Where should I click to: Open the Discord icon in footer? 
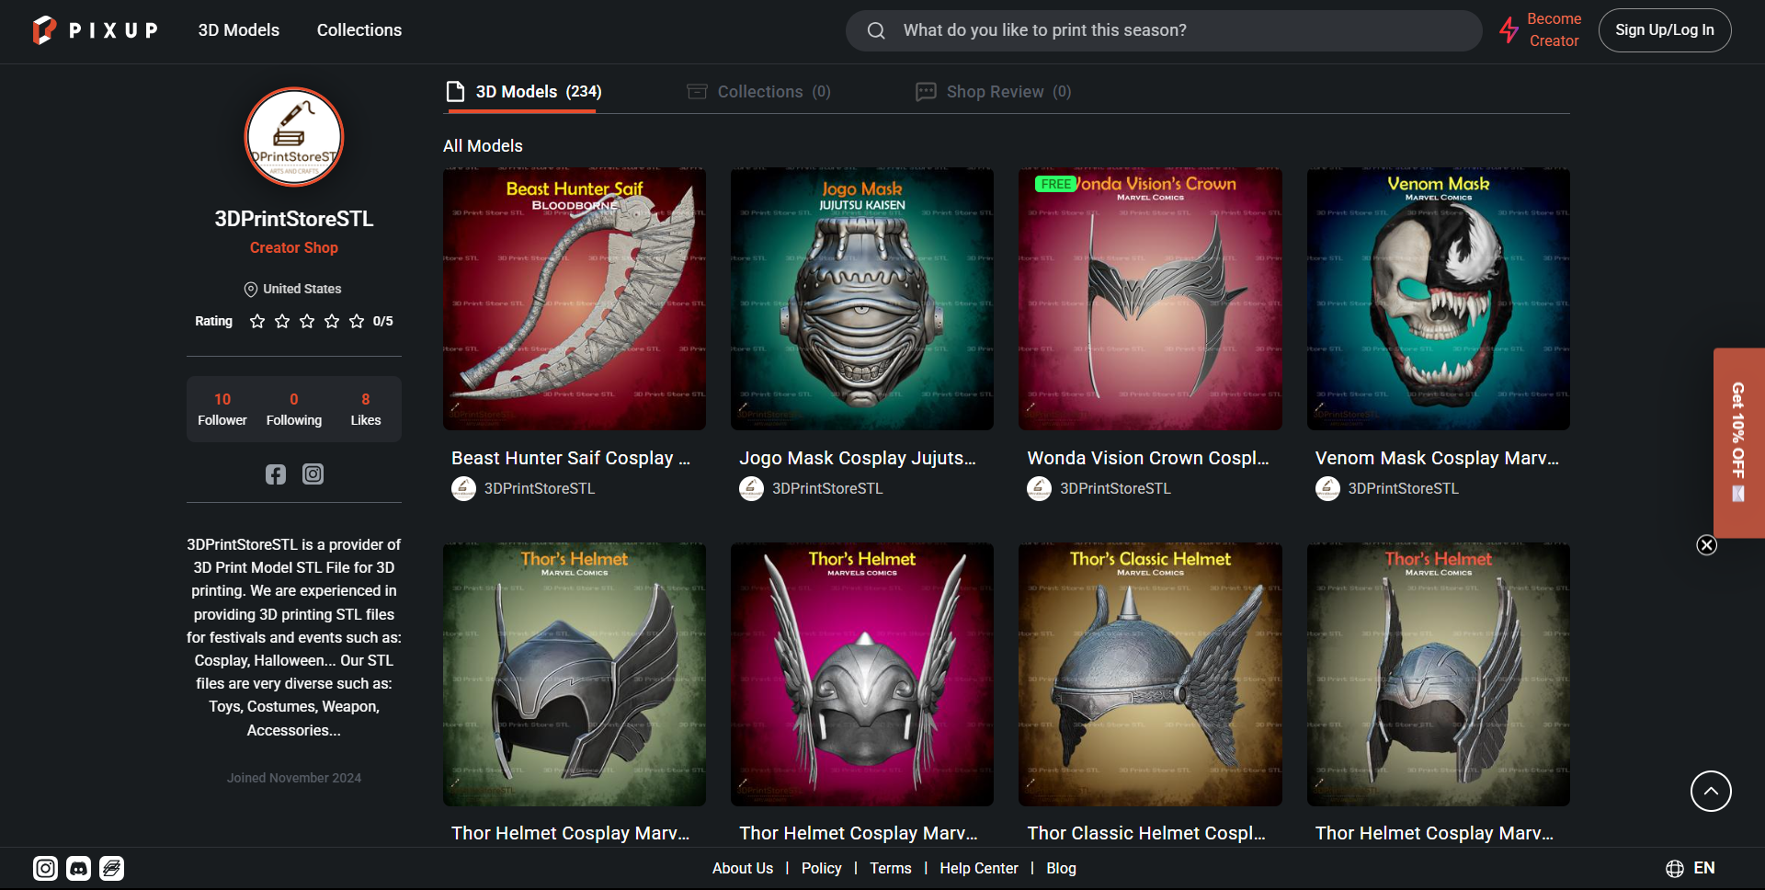pos(79,868)
